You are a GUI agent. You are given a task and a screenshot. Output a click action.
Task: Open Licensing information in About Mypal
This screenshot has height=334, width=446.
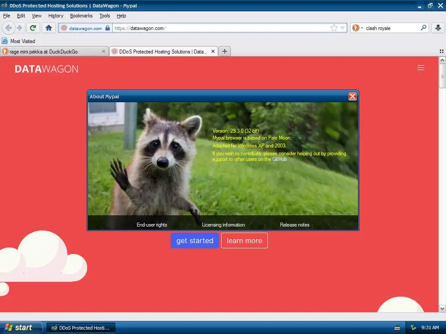point(223,225)
